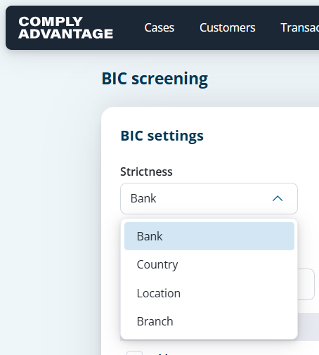The image size is (319, 355).
Task: Click the input field behind the dropdown list
Action: click(x=306, y=284)
